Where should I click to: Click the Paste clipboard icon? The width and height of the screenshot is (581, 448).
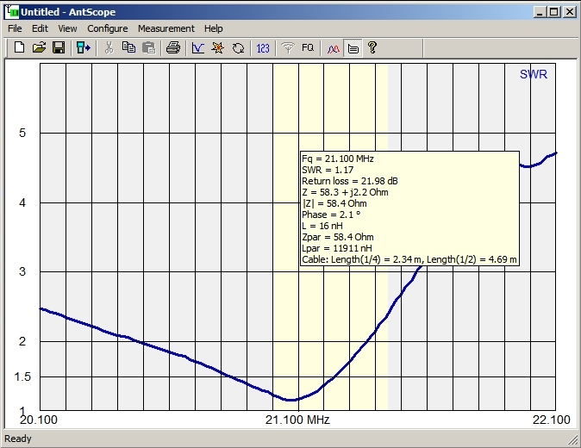pos(148,47)
